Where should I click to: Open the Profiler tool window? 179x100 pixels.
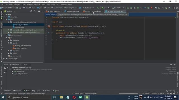(46, 91)
